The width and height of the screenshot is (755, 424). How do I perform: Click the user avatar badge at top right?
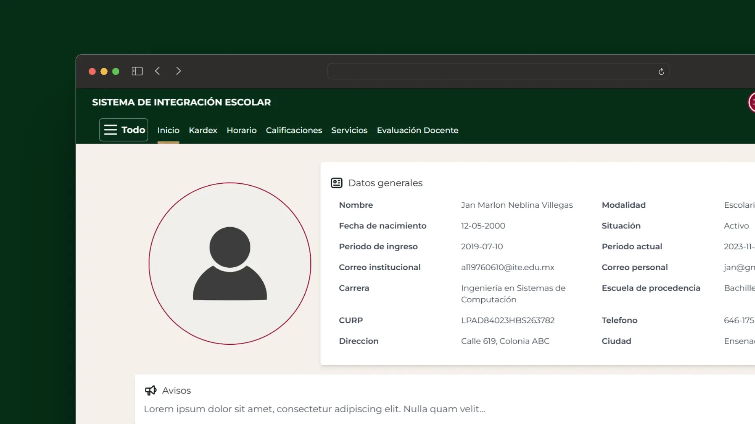[x=751, y=102]
